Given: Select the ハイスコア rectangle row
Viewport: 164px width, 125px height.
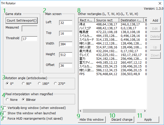Looking at the screenshot, I should click(113, 28).
